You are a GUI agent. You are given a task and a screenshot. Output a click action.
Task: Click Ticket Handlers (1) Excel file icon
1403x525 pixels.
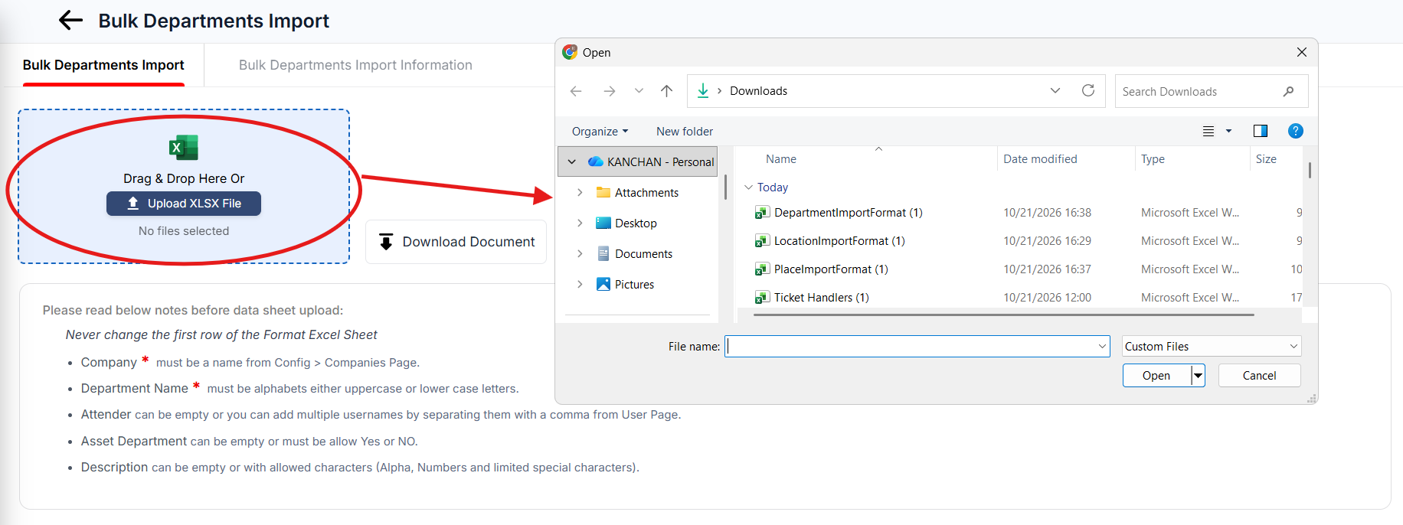[762, 298]
